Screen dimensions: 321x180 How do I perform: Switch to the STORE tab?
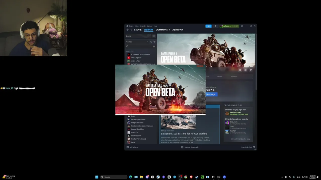click(x=138, y=30)
